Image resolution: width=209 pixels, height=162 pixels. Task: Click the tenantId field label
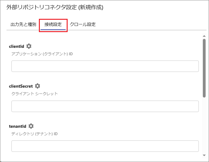click(x=18, y=126)
